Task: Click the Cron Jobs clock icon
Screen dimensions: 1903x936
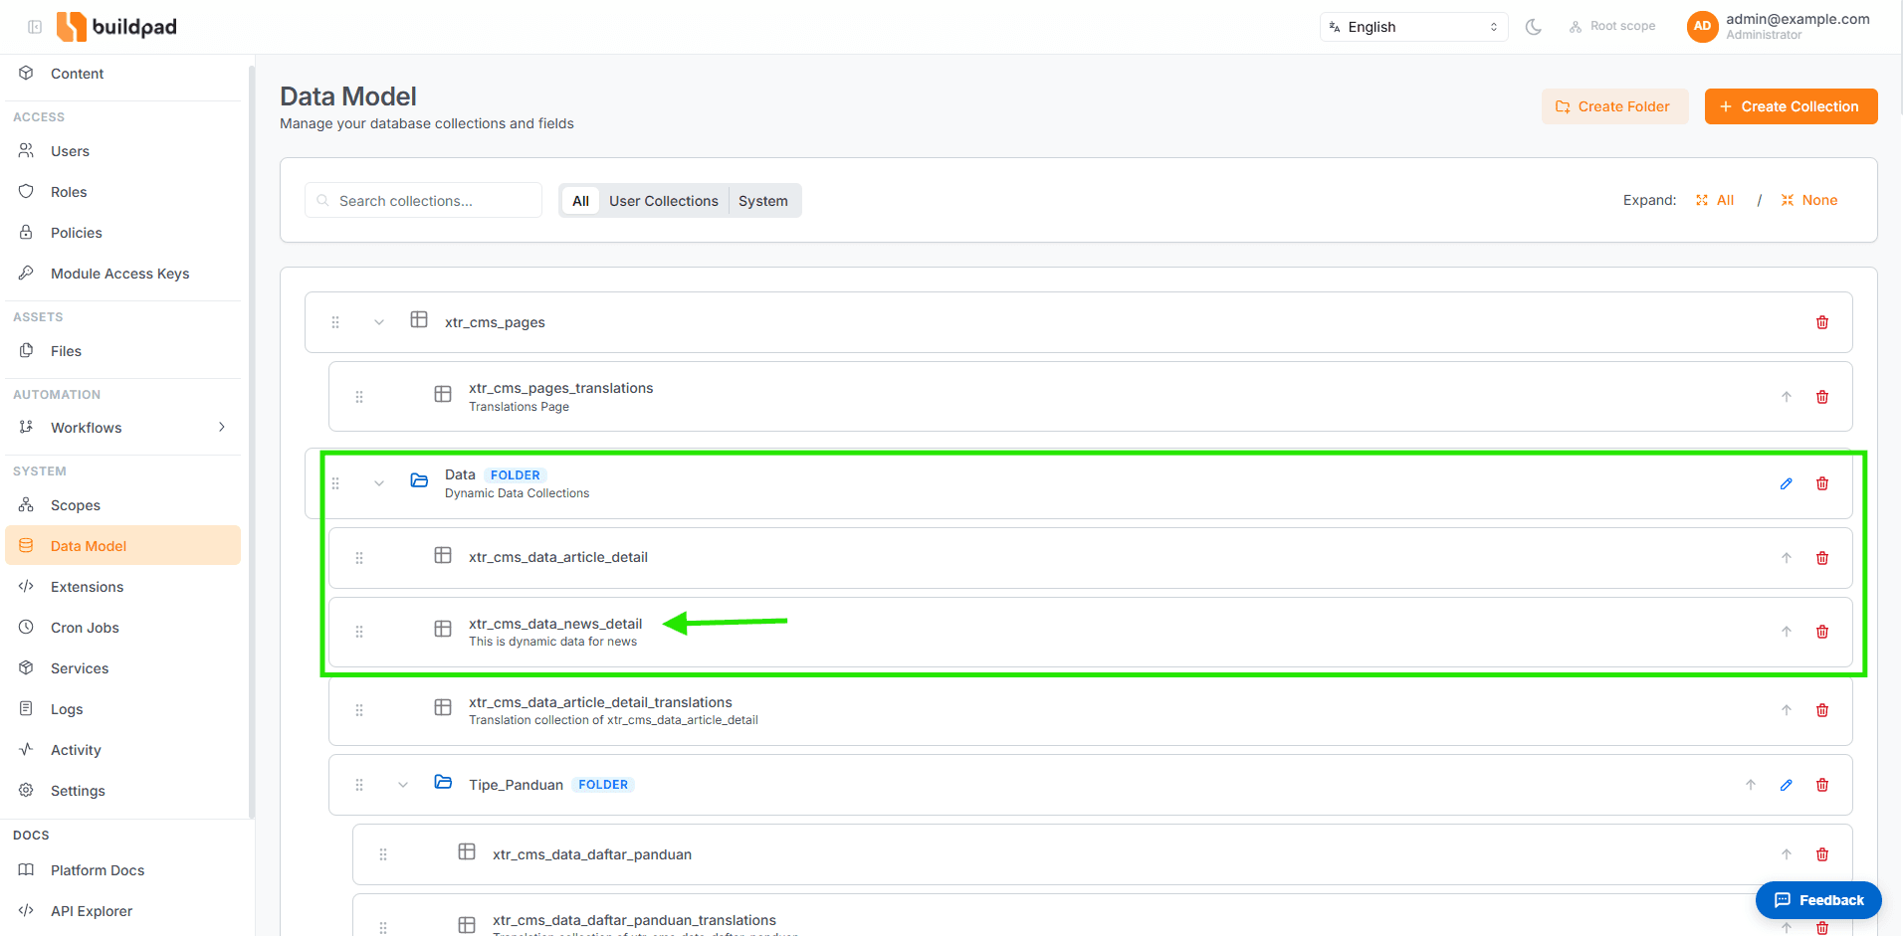Action: click(x=26, y=627)
